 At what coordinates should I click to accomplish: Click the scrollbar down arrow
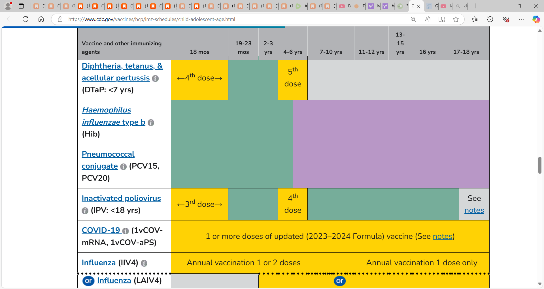pyautogui.click(x=540, y=284)
